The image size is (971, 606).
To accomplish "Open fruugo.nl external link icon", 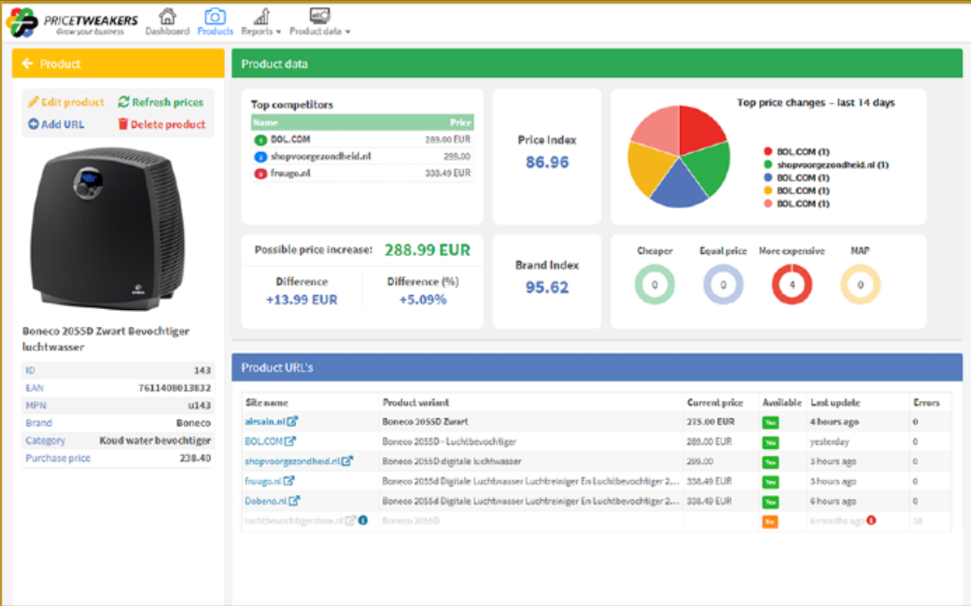I will (x=288, y=481).
